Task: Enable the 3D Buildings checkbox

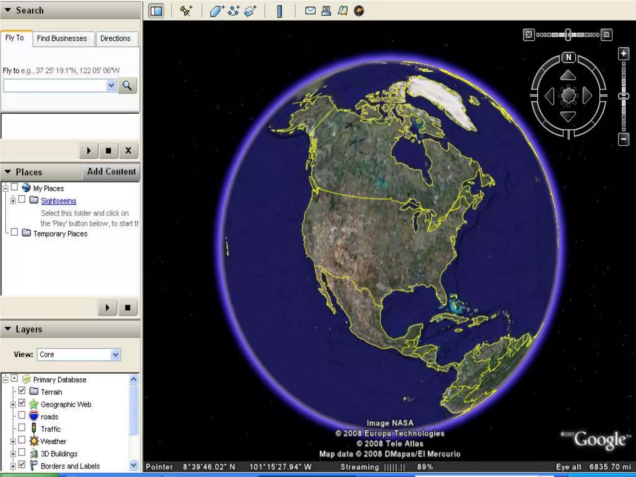Action: click(22, 452)
